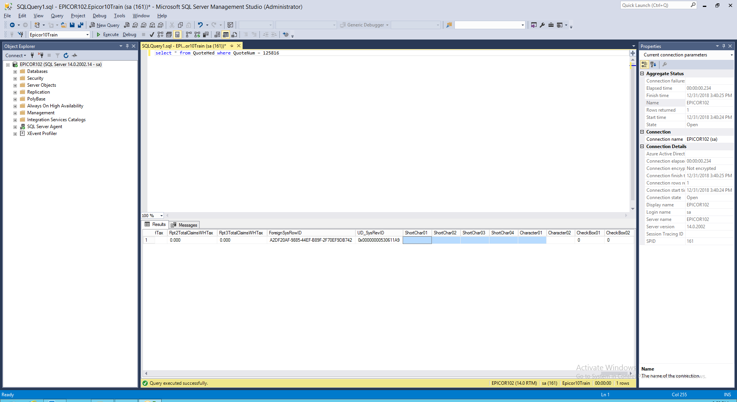Screen dimensions: 737x402
Task: Save the query with the Save icon
Action: tap(72, 25)
